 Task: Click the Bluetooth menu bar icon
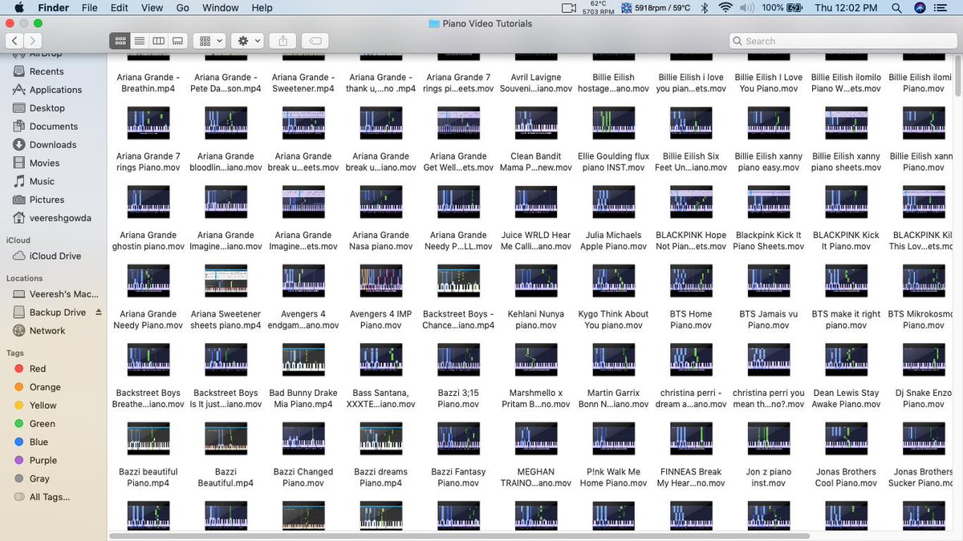(705, 8)
